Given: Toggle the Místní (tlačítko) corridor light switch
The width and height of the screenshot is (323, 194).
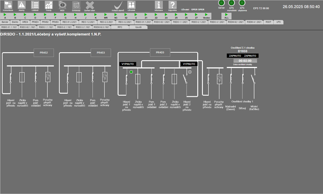Looking at the screenshot, I should point(254,79).
